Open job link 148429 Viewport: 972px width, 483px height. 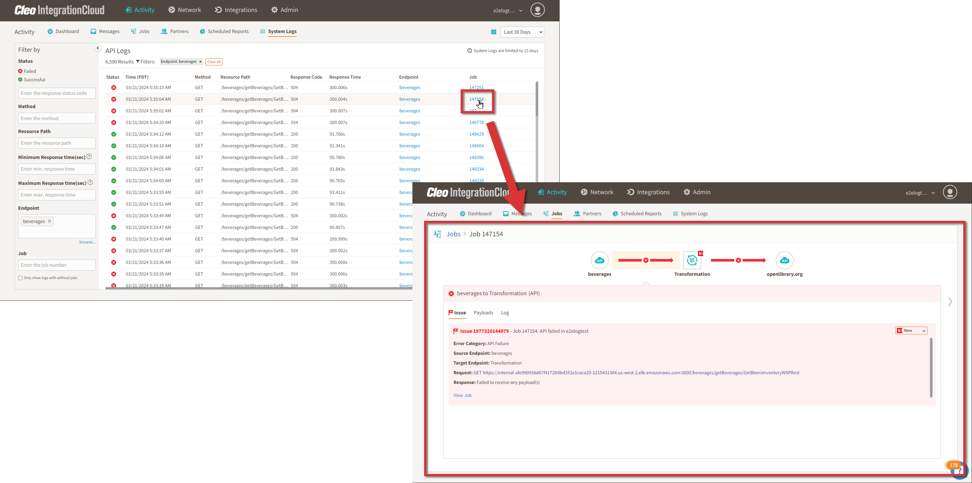coord(476,134)
